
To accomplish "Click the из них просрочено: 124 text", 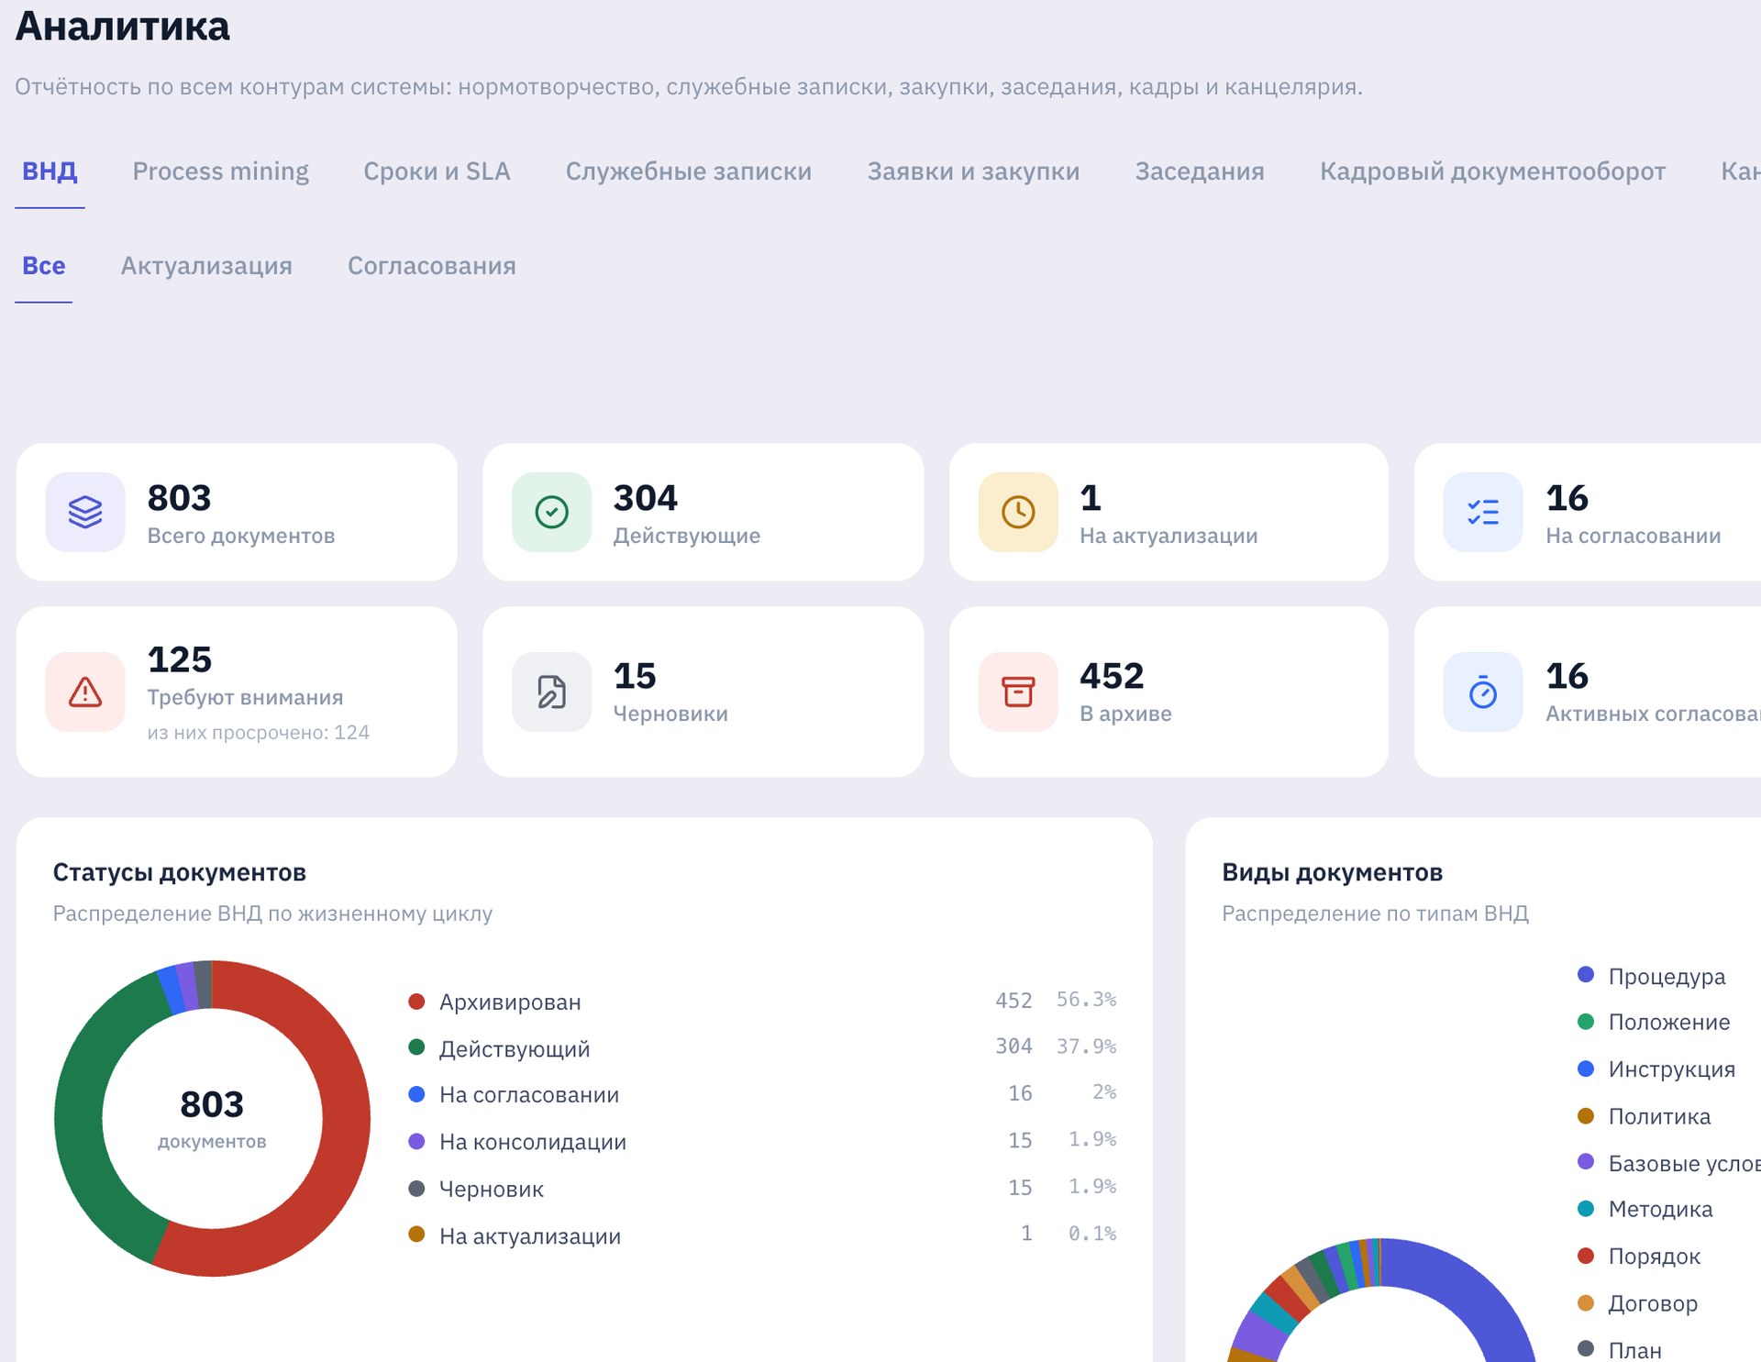I will [x=259, y=733].
